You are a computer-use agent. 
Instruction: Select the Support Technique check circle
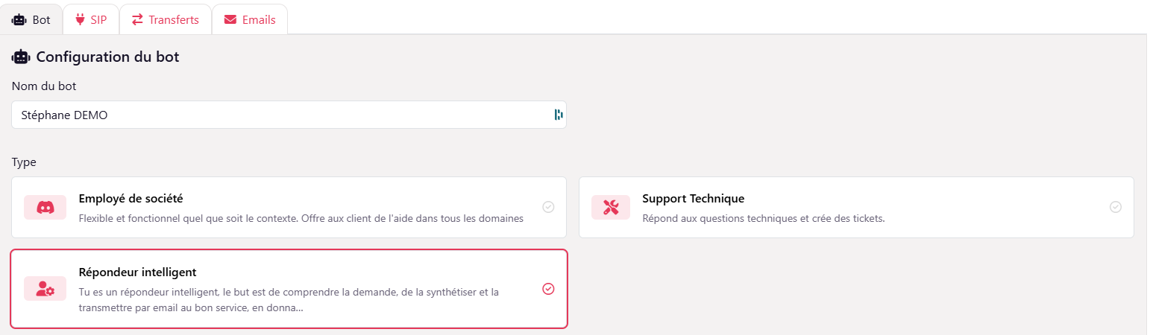[x=1116, y=207]
